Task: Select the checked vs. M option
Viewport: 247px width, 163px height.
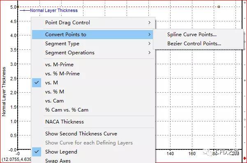Action: click(92, 83)
